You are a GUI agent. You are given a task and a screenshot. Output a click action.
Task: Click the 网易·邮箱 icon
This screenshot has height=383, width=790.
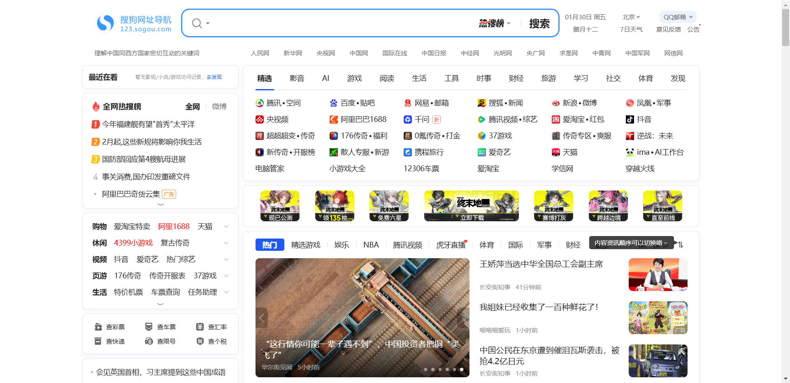click(x=408, y=103)
